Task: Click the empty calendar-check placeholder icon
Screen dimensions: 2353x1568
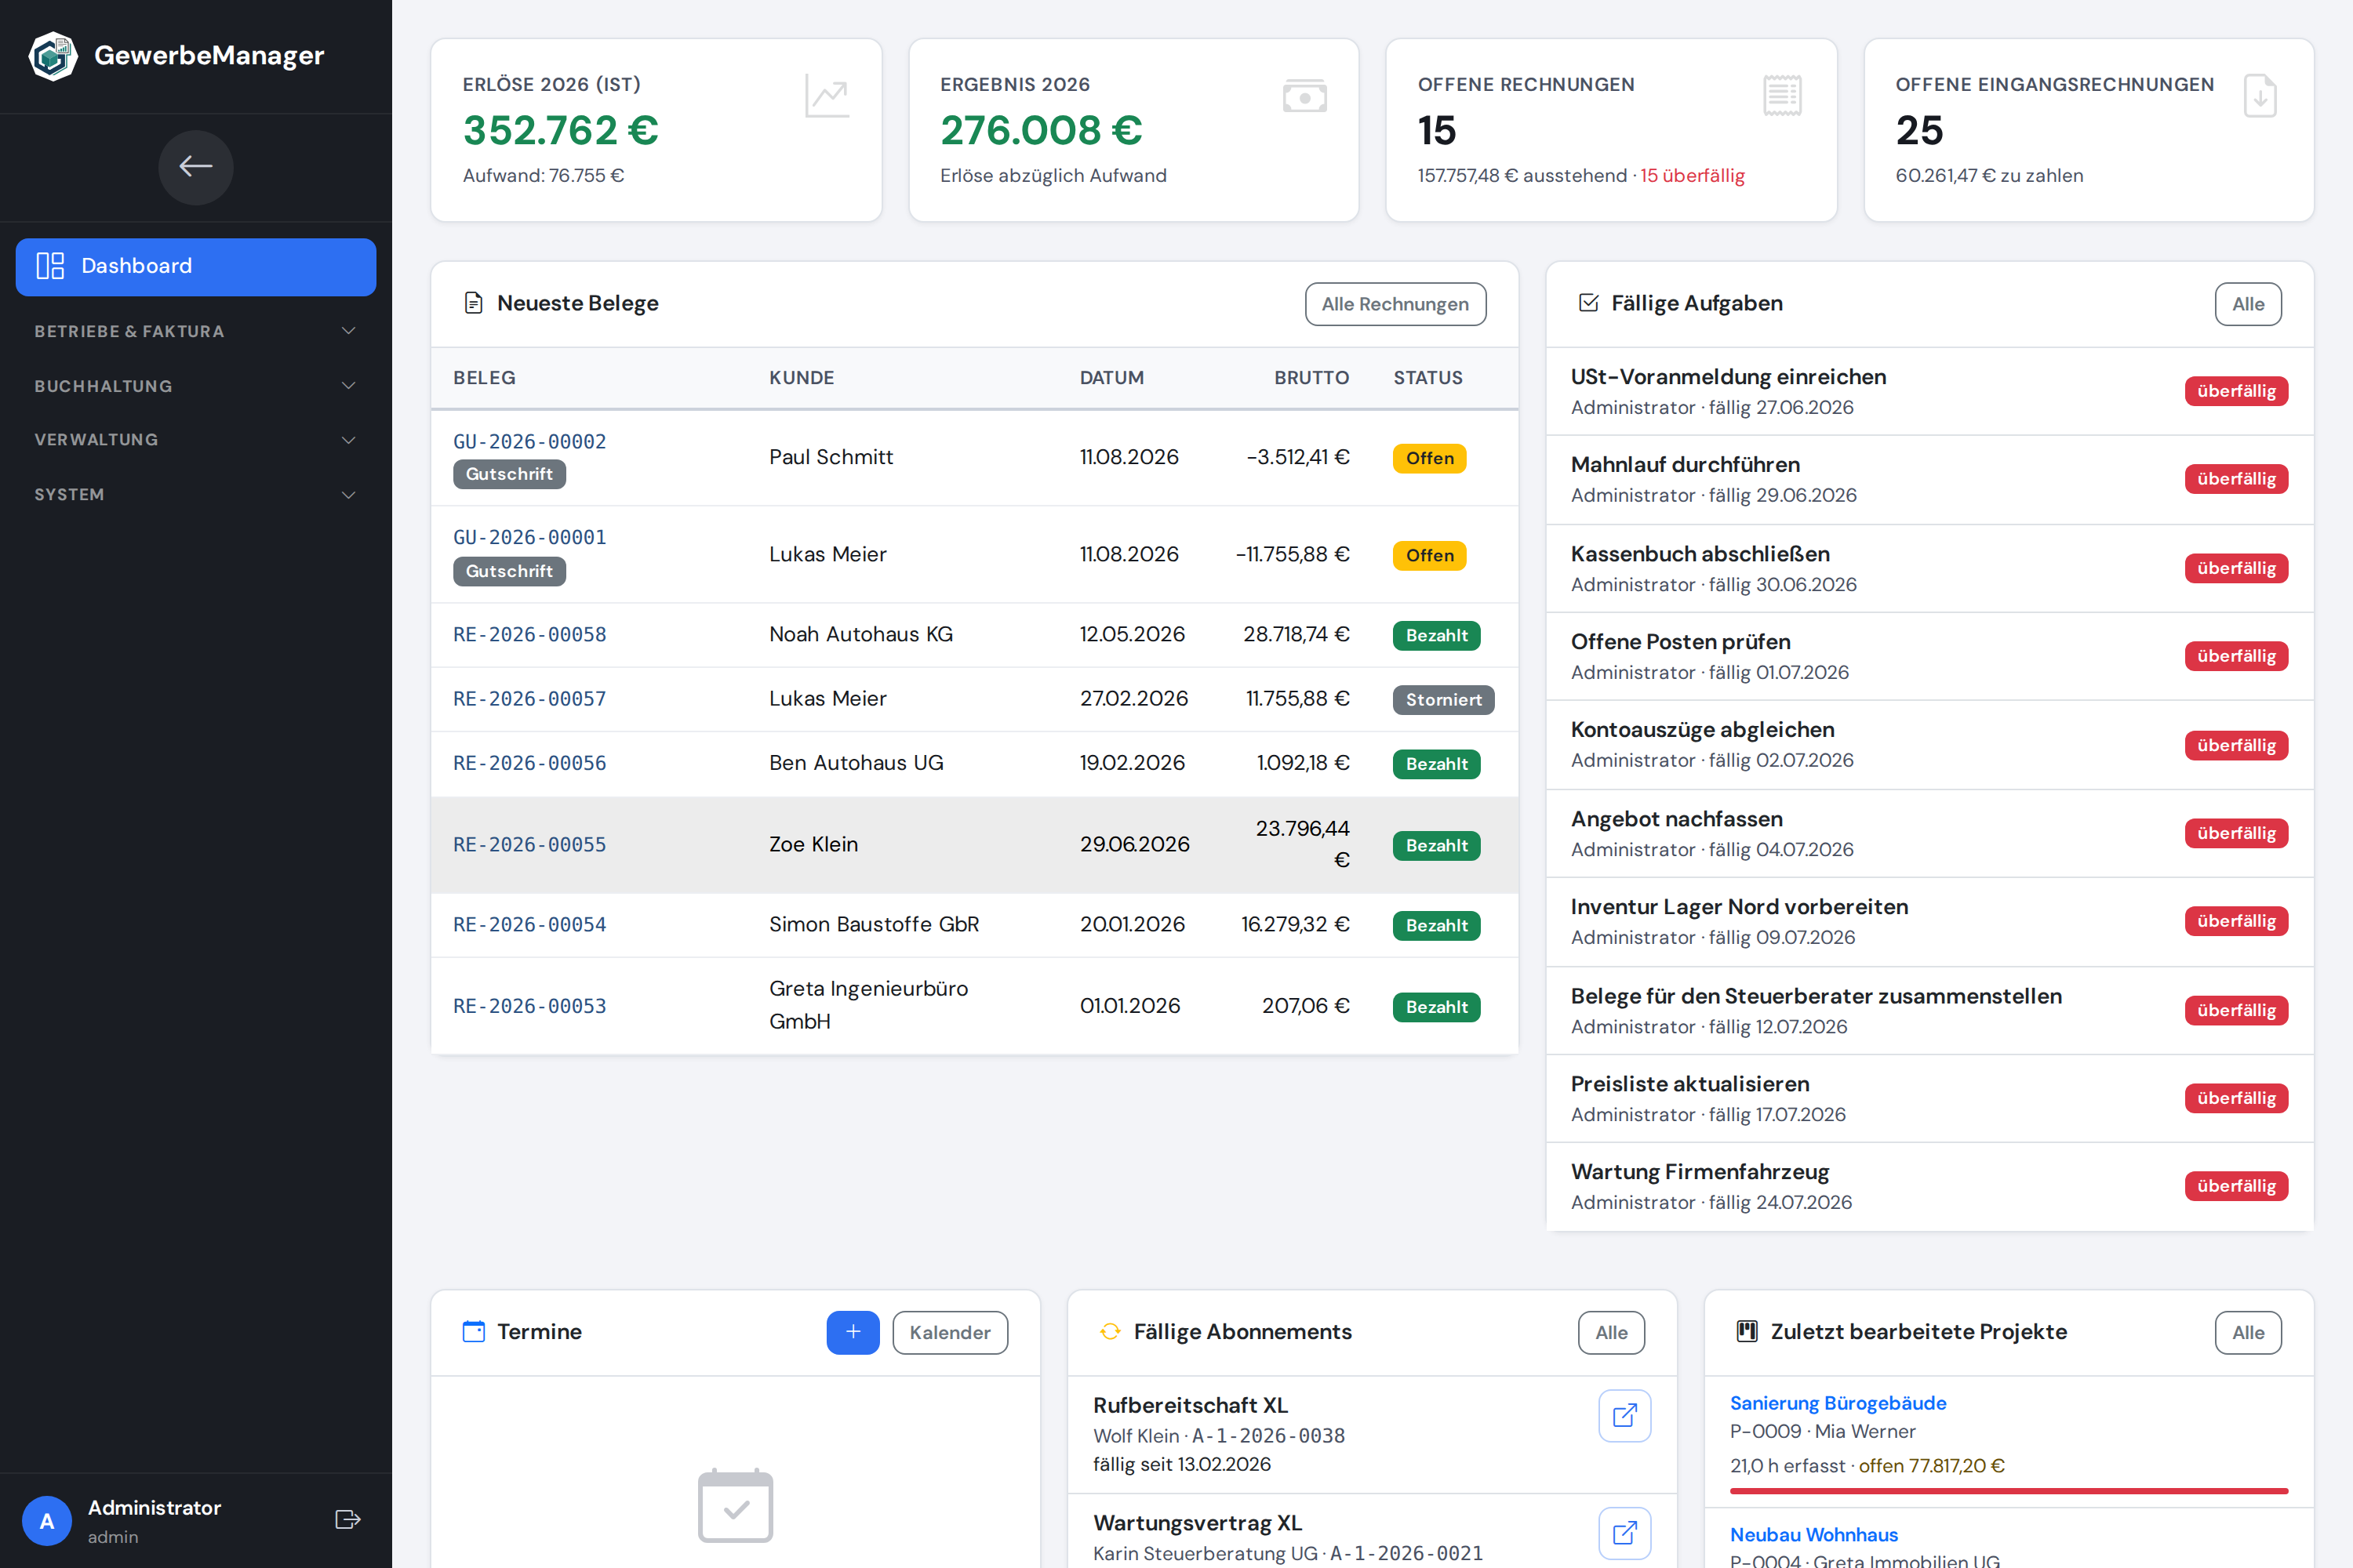Action: pos(736,1505)
